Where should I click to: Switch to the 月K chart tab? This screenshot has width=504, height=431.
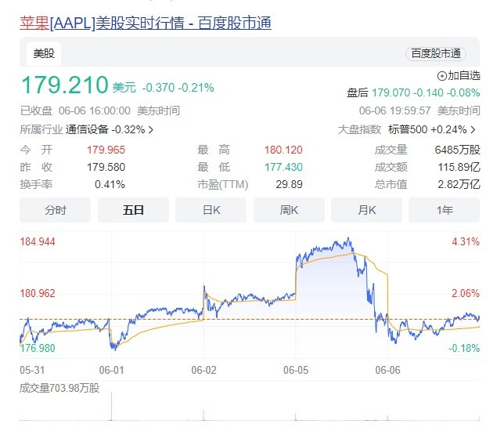366,210
